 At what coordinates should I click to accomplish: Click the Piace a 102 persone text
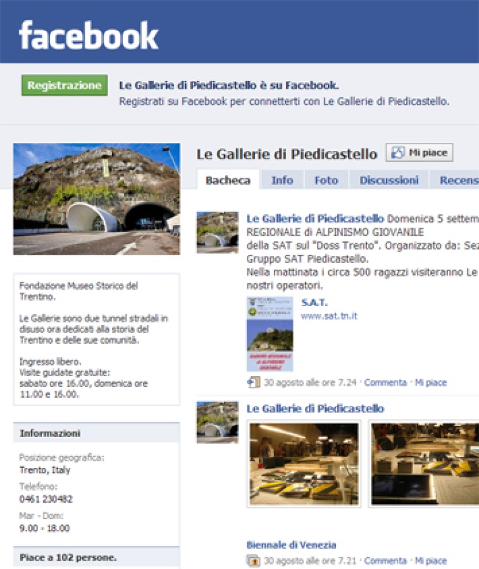click(68, 558)
